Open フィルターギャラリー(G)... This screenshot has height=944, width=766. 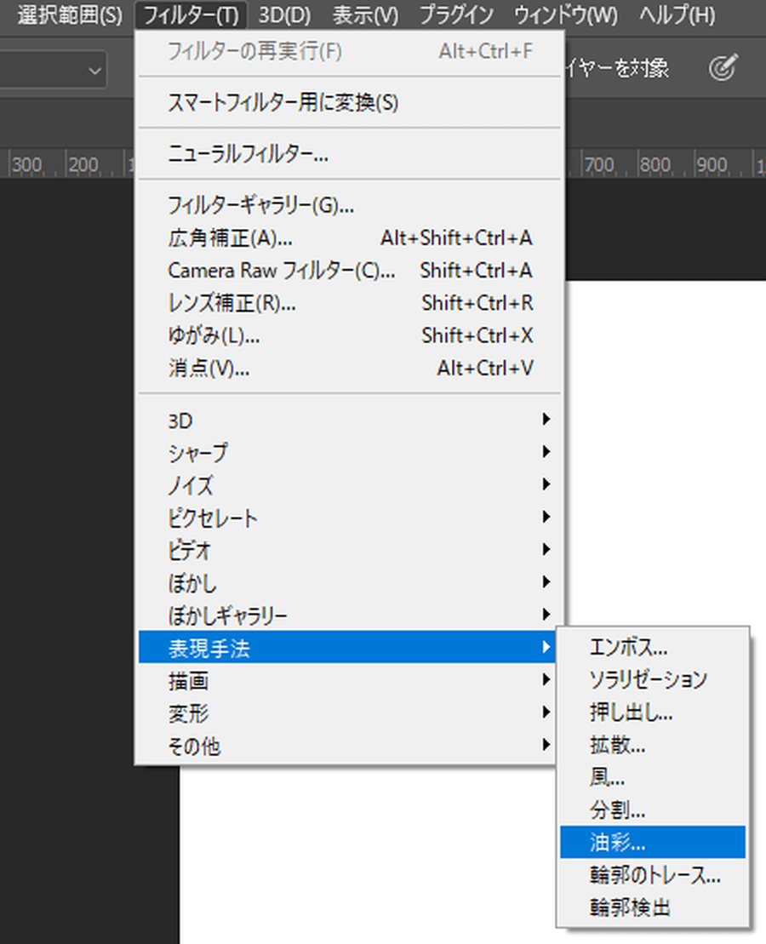point(349,206)
